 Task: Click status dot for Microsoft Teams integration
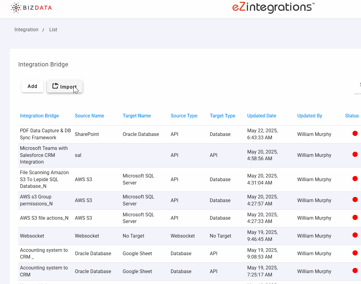[355, 154]
